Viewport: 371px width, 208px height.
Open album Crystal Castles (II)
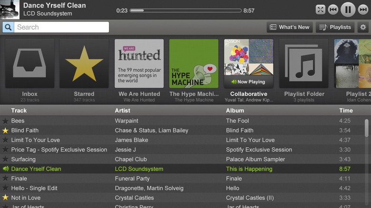coord(250,198)
